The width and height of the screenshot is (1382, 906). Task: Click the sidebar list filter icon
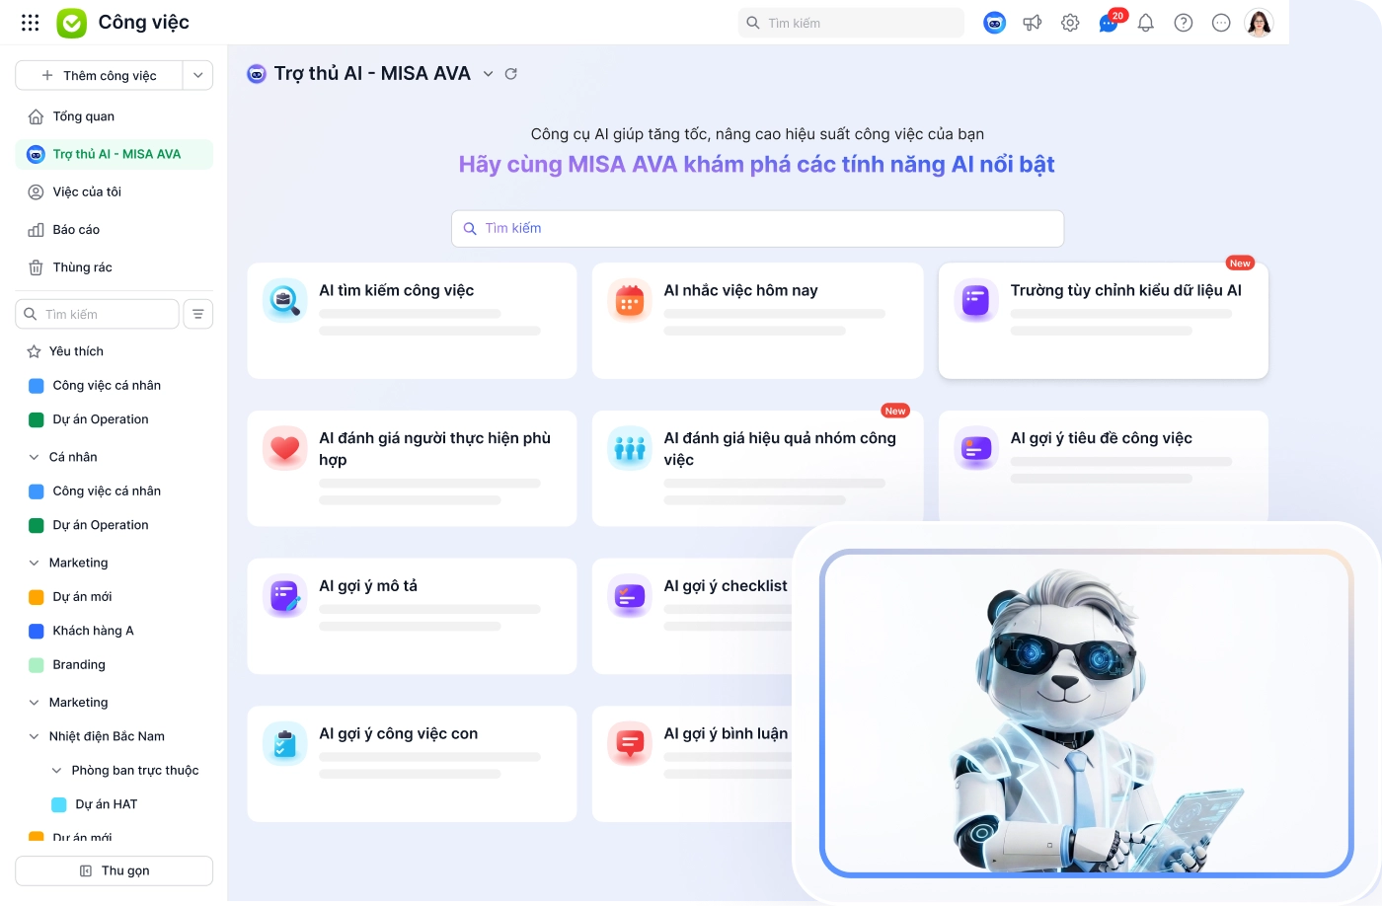coord(198,314)
